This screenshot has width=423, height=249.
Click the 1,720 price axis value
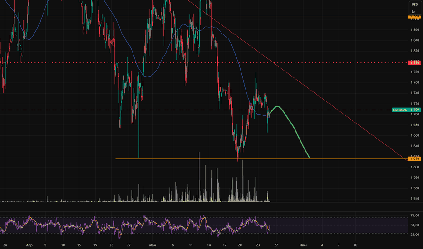coord(415,104)
